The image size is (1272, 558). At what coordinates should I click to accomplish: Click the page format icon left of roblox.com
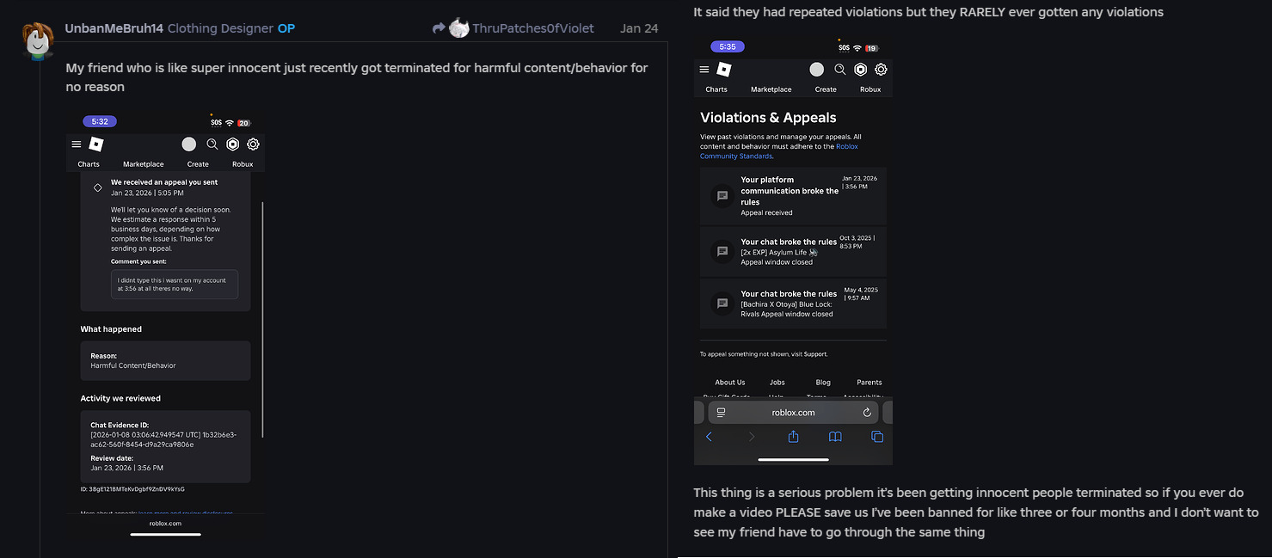click(x=721, y=413)
